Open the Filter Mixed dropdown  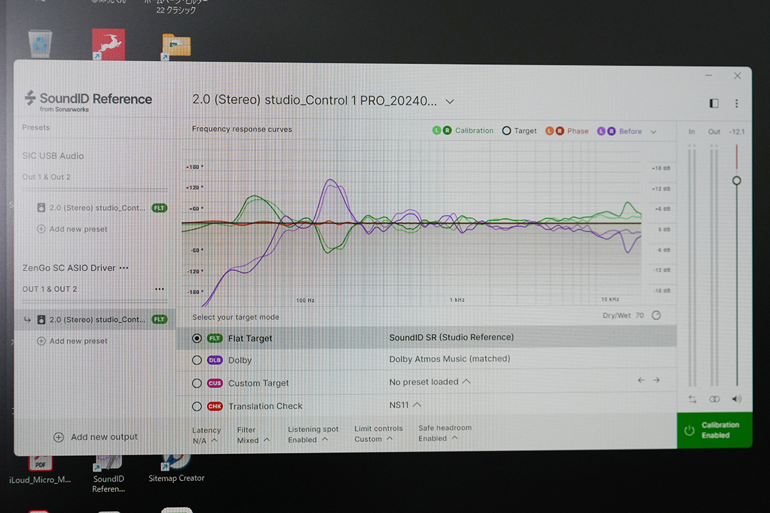[x=253, y=440]
